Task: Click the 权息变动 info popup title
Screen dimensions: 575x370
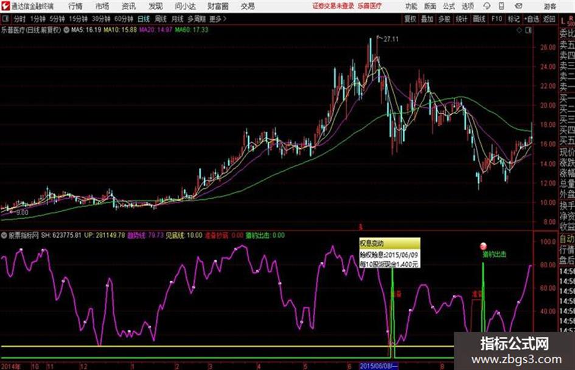Action: click(x=372, y=243)
